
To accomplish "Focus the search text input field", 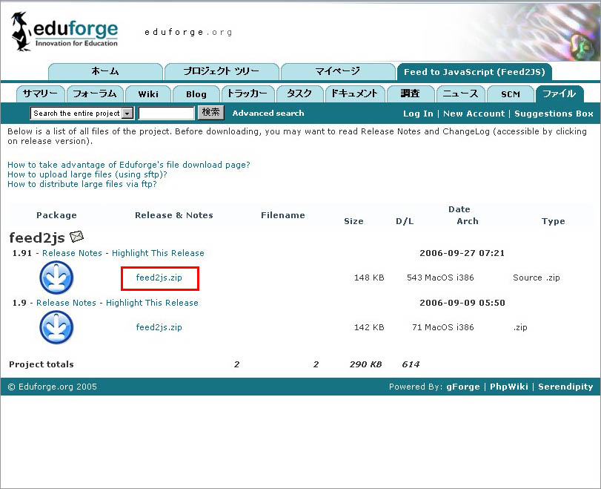I will pos(166,114).
